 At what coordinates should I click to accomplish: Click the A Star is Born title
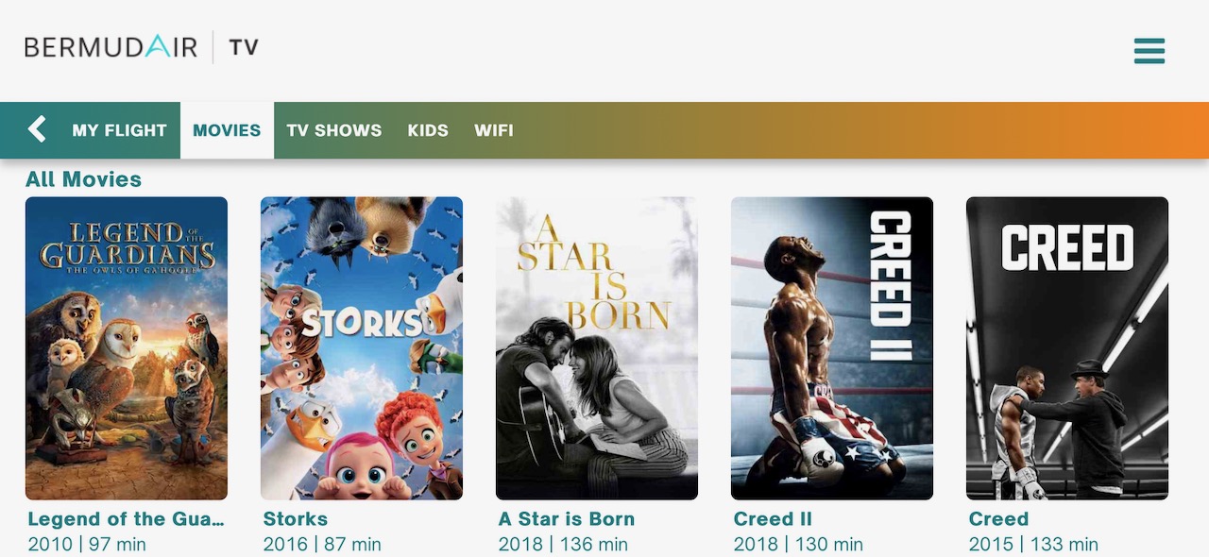[x=567, y=519]
